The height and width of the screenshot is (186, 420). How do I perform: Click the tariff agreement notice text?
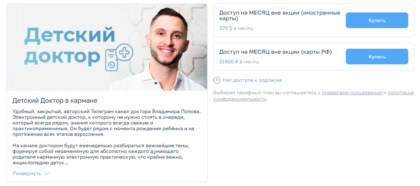(313, 96)
